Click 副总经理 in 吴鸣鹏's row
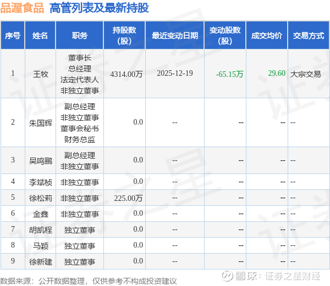The width and height of the screenshot is (330, 286). tap(80, 155)
